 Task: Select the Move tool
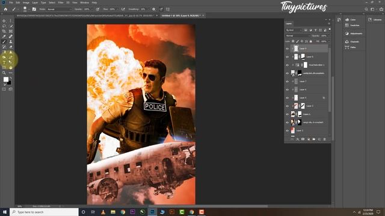click(x=4, y=21)
